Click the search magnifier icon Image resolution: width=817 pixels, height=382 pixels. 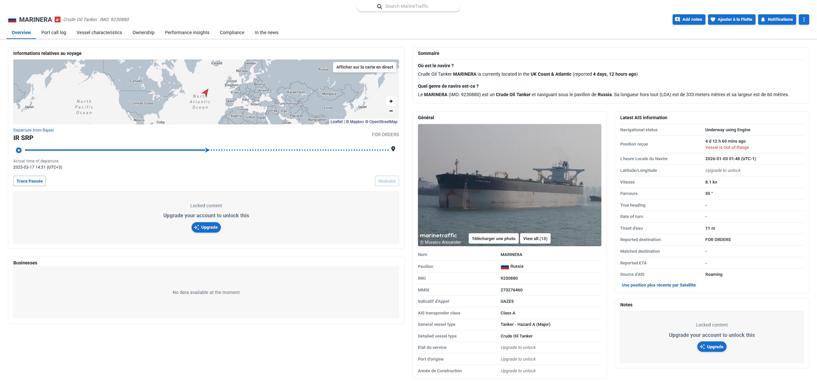[x=379, y=6]
